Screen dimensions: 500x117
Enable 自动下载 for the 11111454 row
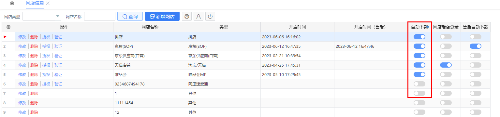(419, 103)
